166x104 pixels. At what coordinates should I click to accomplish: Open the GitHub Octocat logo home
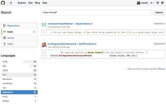coord(3,3)
